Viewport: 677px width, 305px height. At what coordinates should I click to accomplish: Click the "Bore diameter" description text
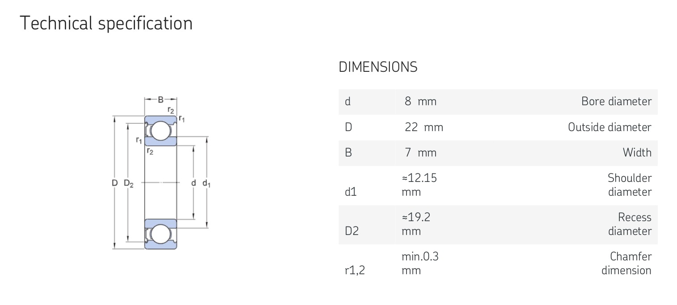point(616,102)
